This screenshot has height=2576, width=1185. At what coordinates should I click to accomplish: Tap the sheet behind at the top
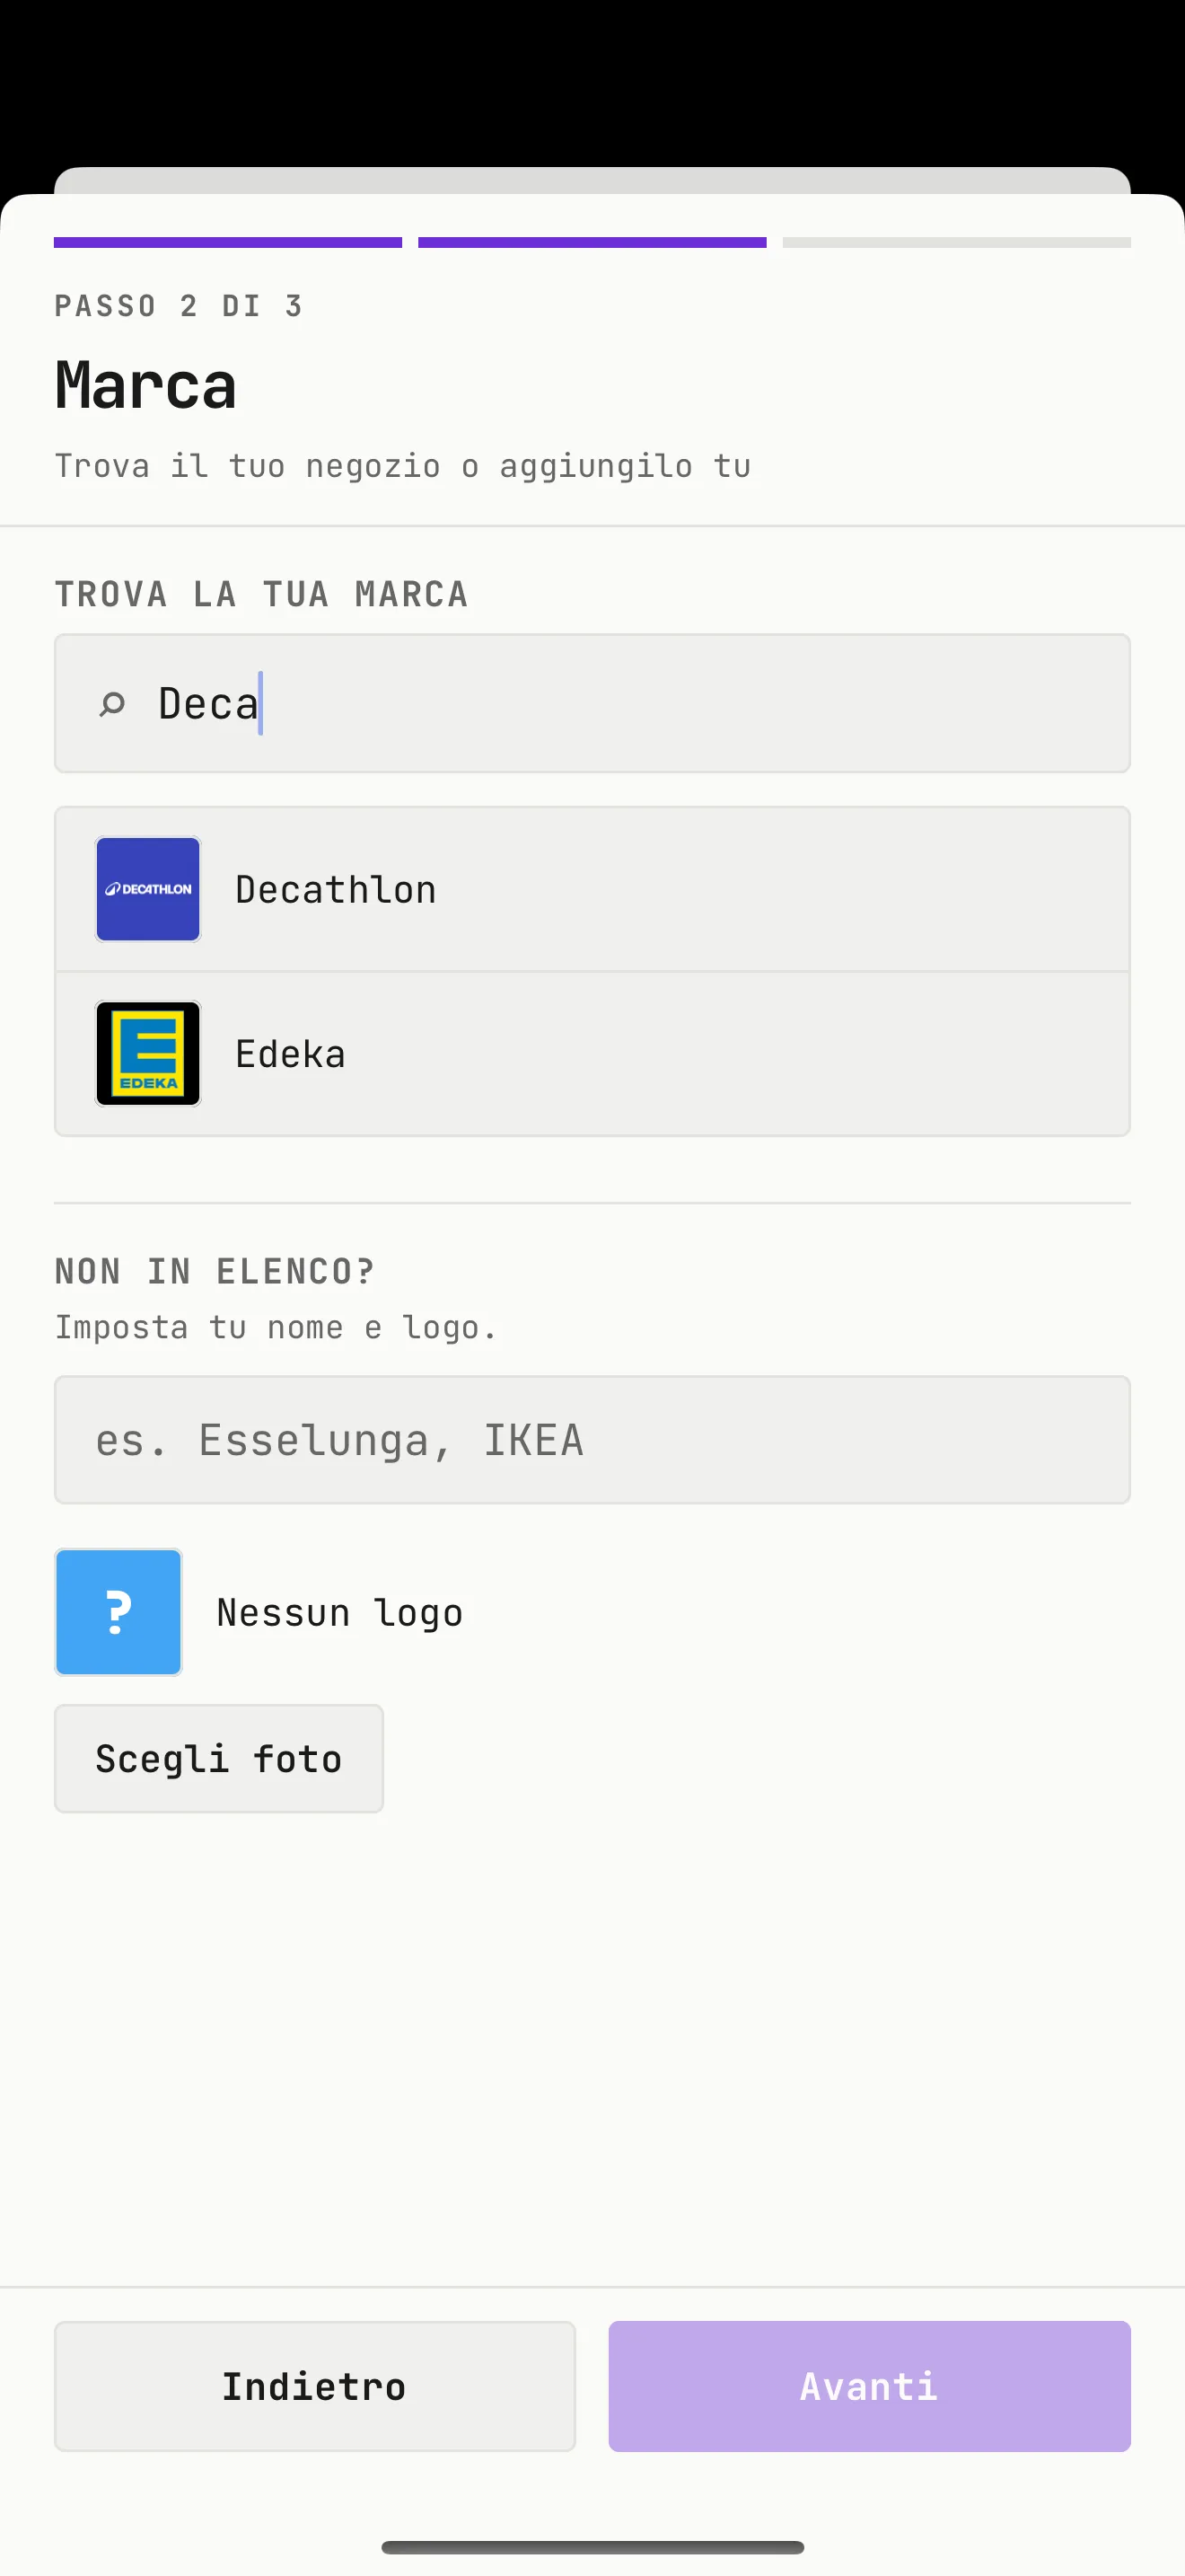click(x=592, y=180)
